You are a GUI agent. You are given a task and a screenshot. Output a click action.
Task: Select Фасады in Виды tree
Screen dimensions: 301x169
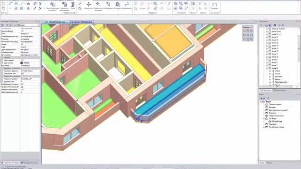click(272, 108)
